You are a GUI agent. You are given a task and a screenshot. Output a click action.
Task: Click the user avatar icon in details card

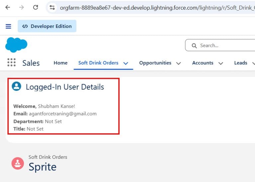(16, 86)
